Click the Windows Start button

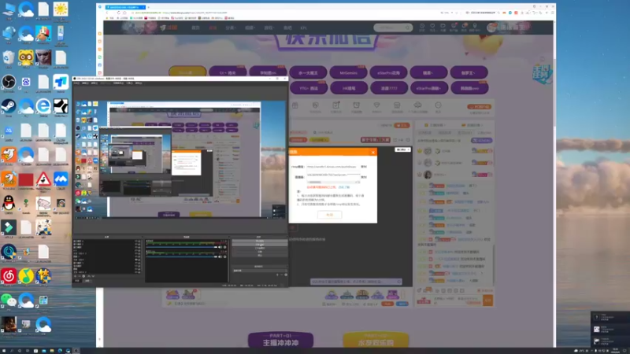click(3, 351)
